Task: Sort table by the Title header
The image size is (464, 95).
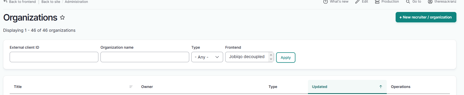Action: tap(18, 87)
